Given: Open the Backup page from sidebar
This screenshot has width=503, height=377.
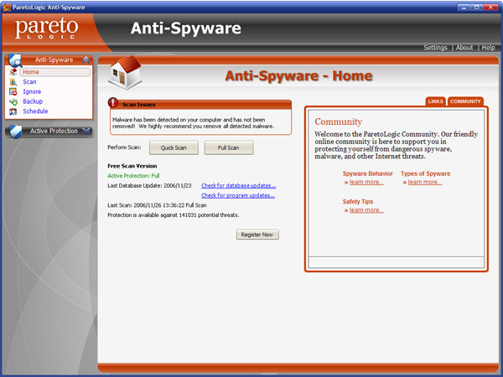Looking at the screenshot, I should [33, 101].
